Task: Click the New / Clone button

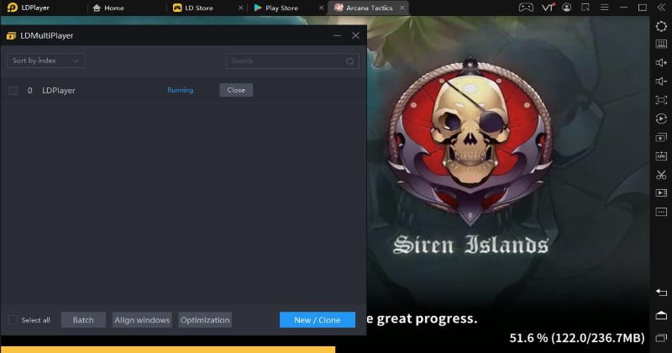Action: 318,320
